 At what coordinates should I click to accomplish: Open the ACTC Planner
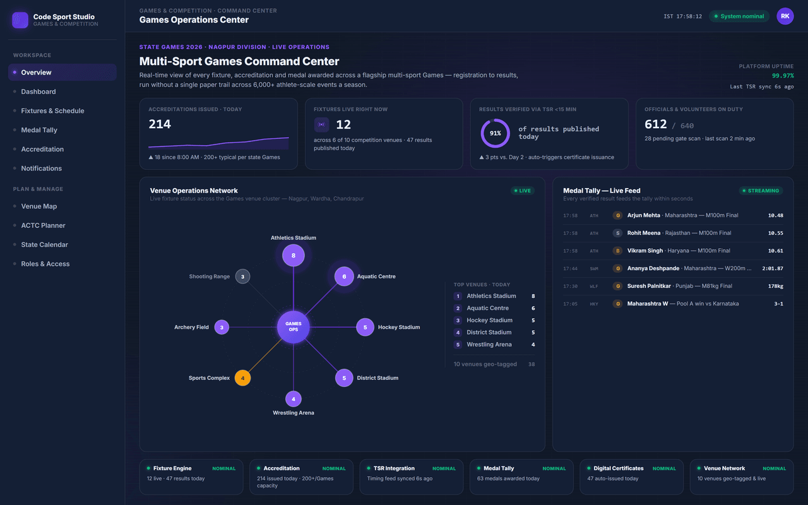(62, 225)
